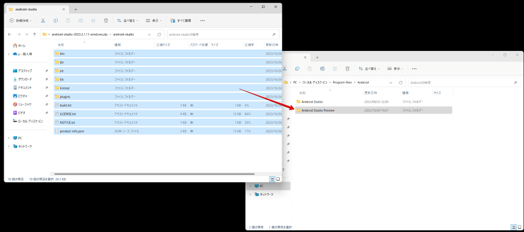Open the 並べ替え dropdown in the Android window
The width and height of the screenshot is (524, 232).
pyautogui.click(x=369, y=69)
